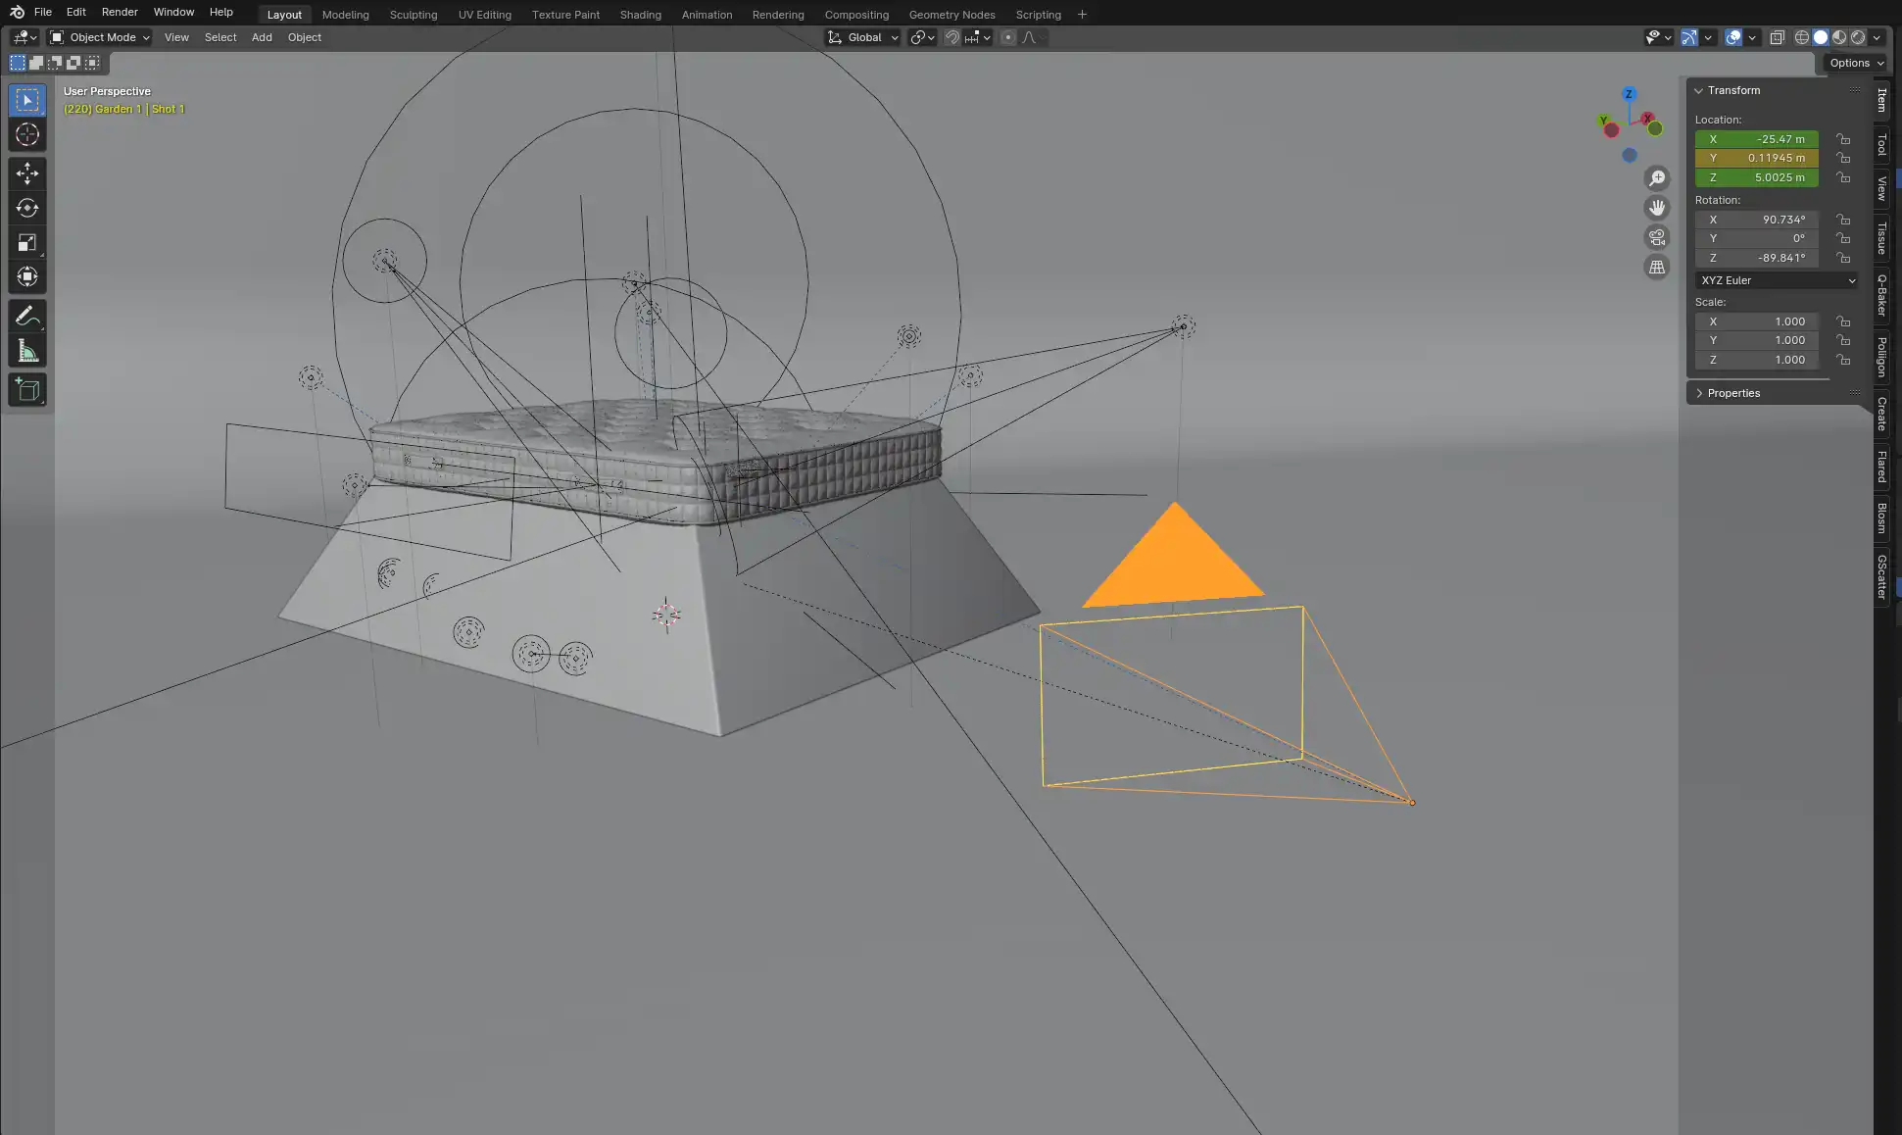Open the Object Mode dropdown
This screenshot has width=1902, height=1135.
click(x=100, y=37)
